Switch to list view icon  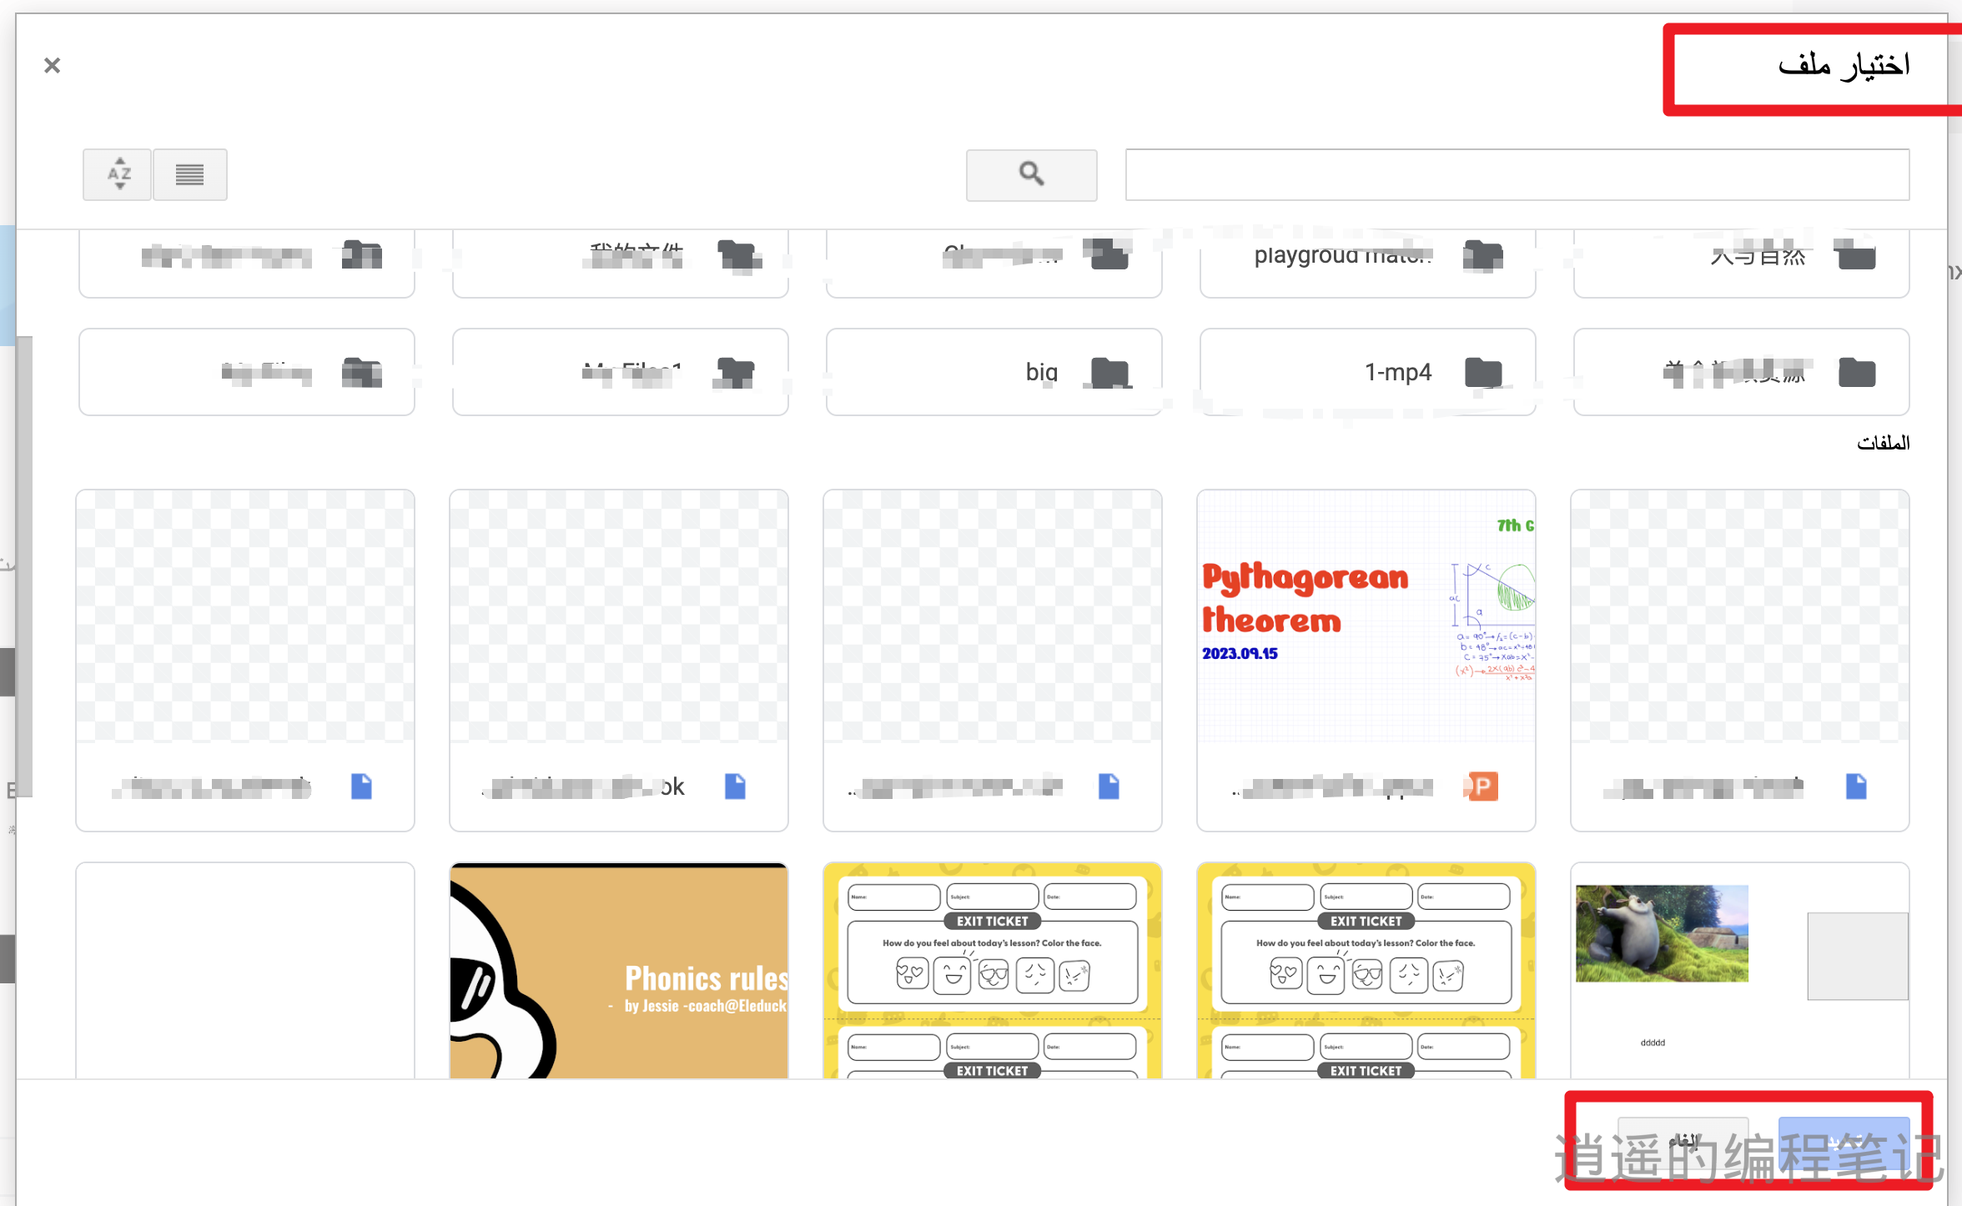[190, 174]
